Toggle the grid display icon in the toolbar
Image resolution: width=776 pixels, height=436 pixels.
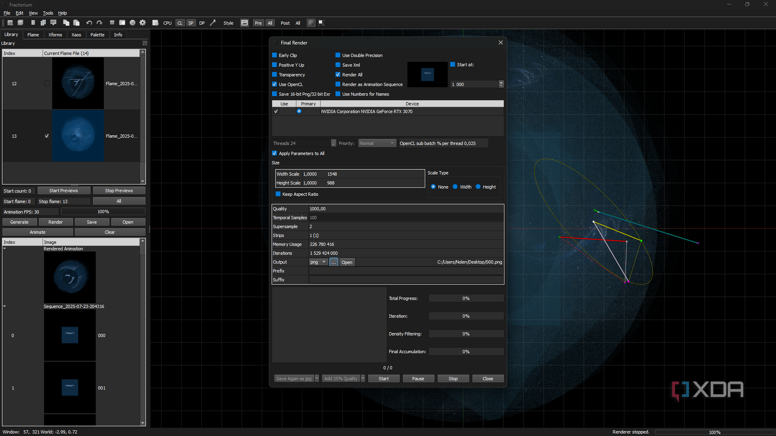point(311,23)
